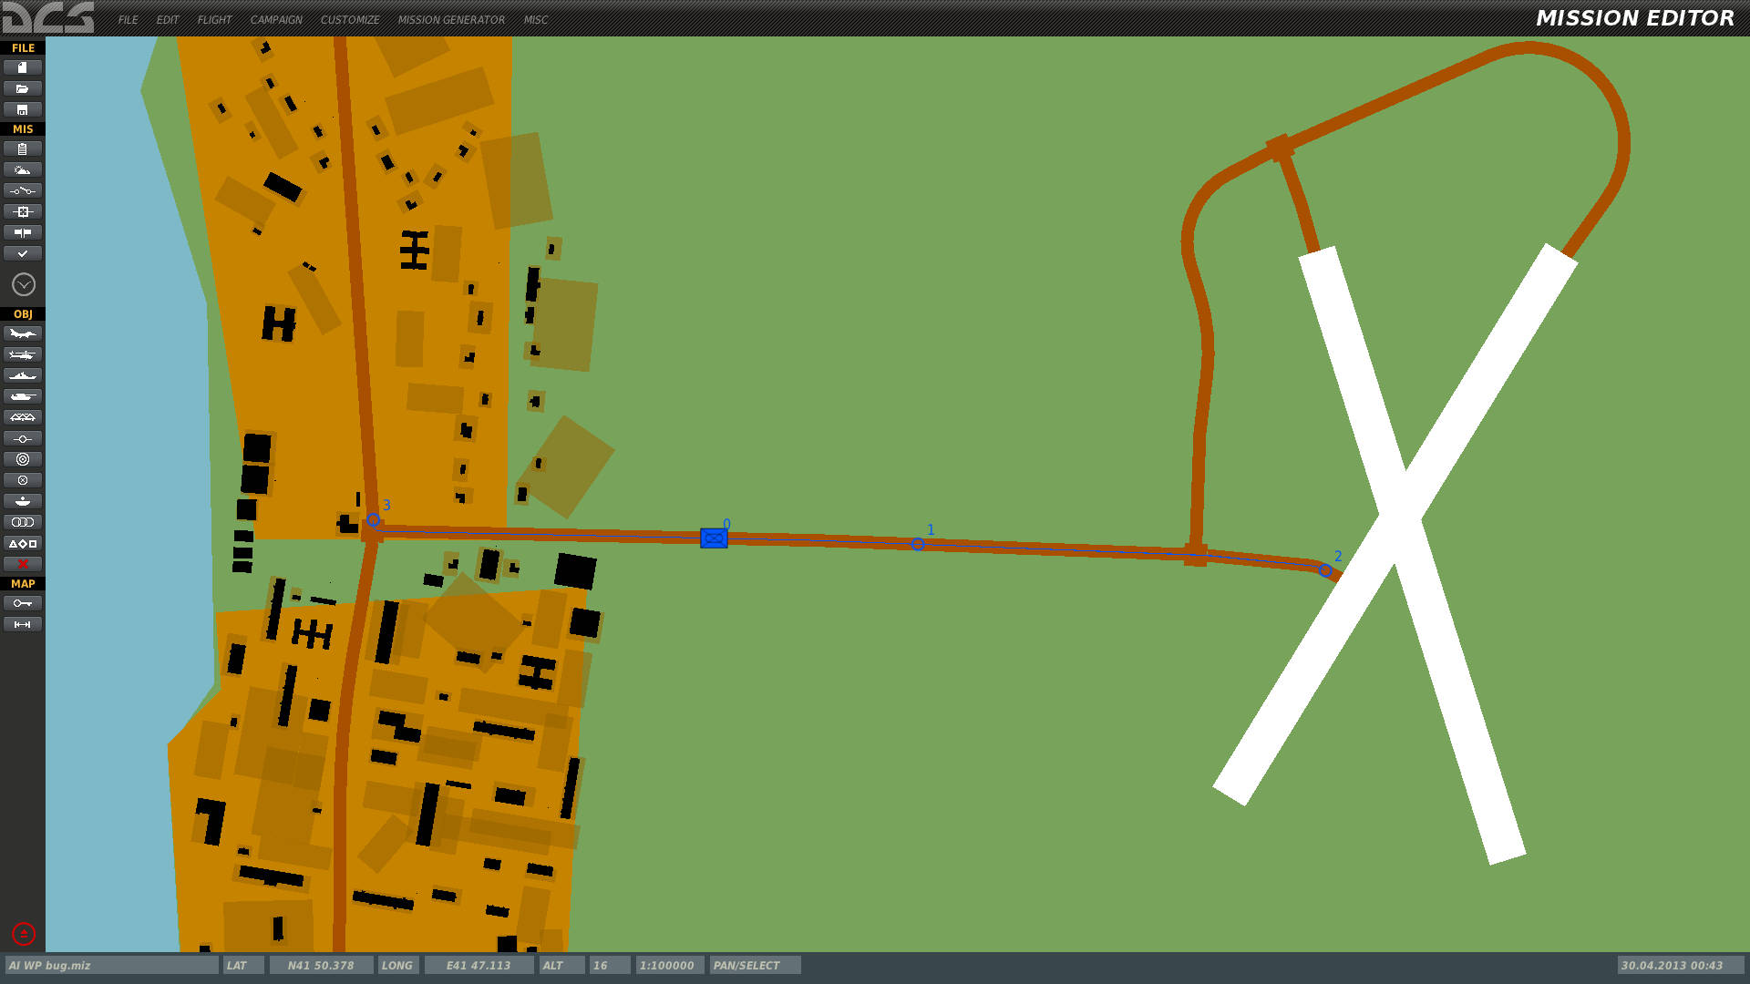The image size is (1750, 984).
Task: Click the circled-x trigger zone icon
Action: click(23, 480)
